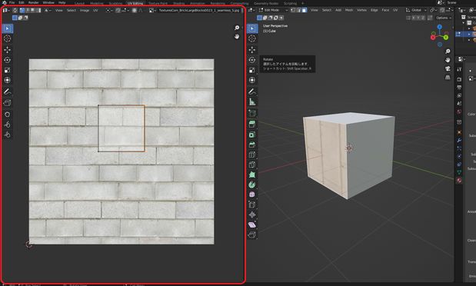Toggle proportional editing in UV editor header
Image resolution: width=476 pixels, height=286 pixels.
click(x=134, y=10)
